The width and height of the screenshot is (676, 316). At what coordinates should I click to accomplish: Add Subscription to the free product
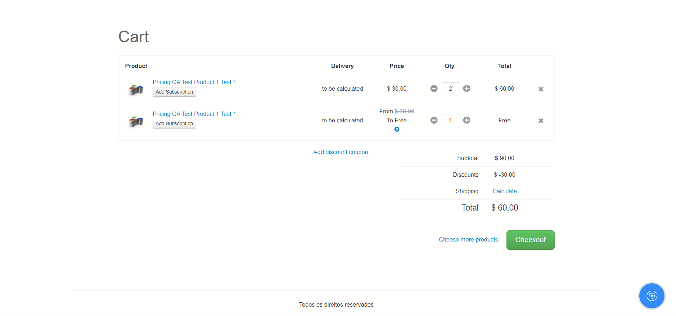174,124
